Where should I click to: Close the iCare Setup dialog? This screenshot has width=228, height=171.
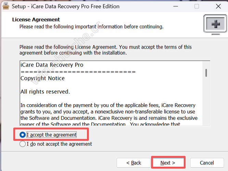[x=218, y=6]
